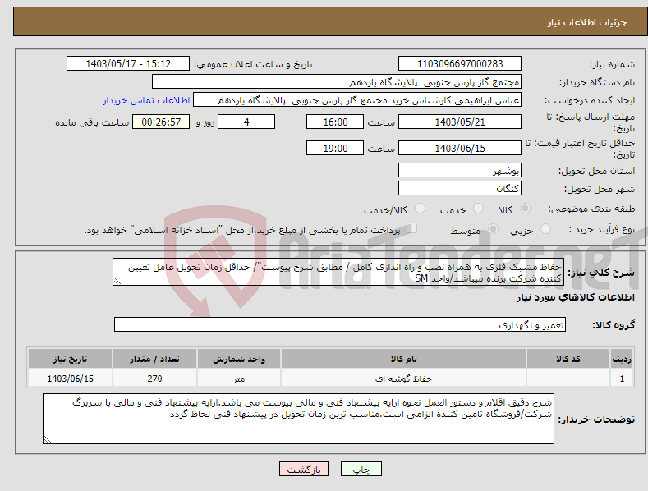Click the resize handle of buyer notes box

click(x=47, y=440)
